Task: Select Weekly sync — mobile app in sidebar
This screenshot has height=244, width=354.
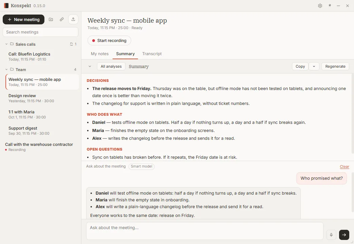Action: tap(42, 82)
